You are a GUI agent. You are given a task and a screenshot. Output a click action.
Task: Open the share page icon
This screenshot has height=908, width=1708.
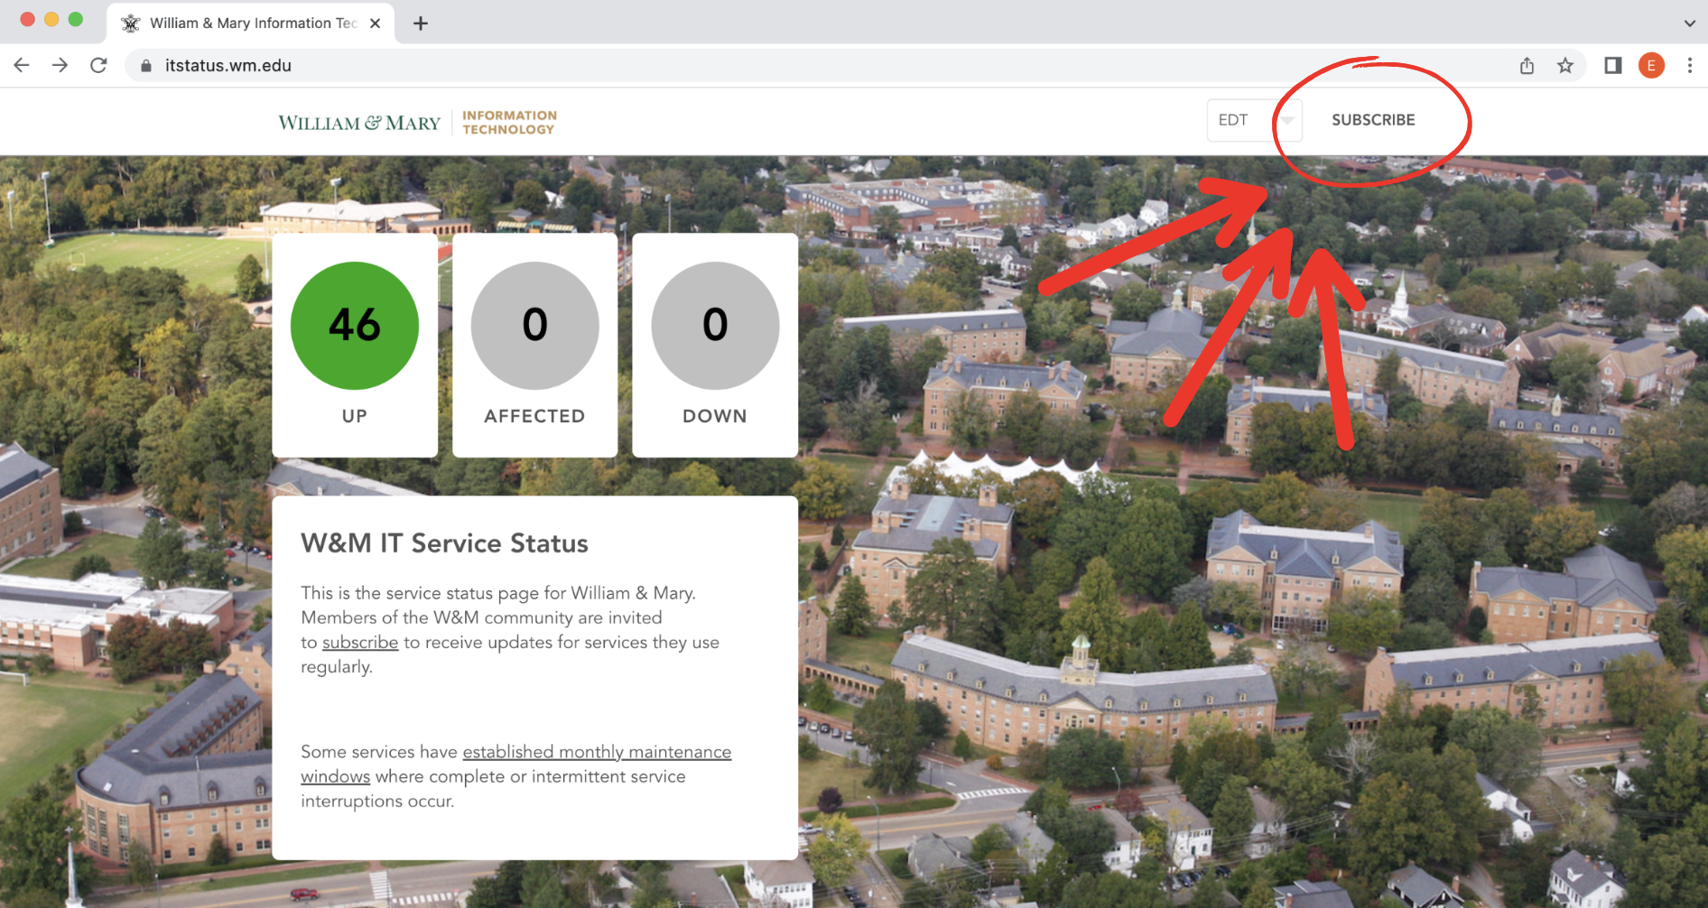click(1527, 65)
